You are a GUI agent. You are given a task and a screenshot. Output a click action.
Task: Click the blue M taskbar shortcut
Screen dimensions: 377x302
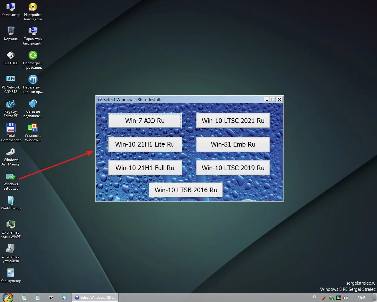pyautogui.click(x=65, y=298)
